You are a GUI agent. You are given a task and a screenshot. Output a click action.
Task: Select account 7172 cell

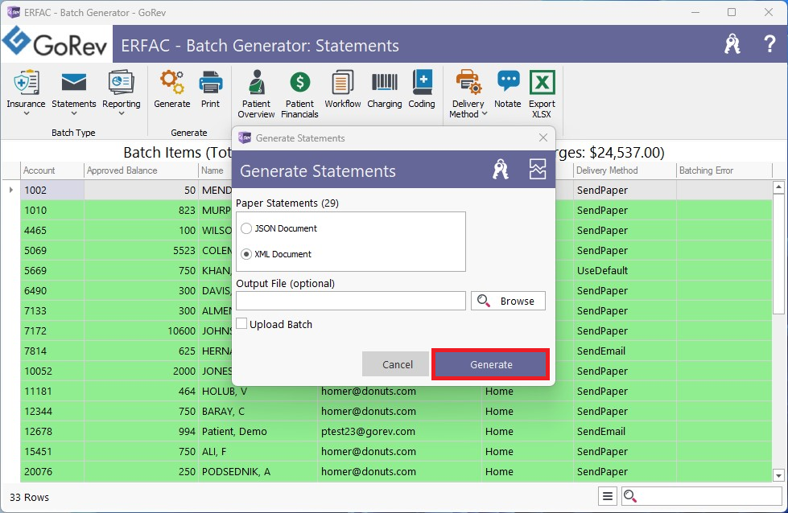(52, 330)
